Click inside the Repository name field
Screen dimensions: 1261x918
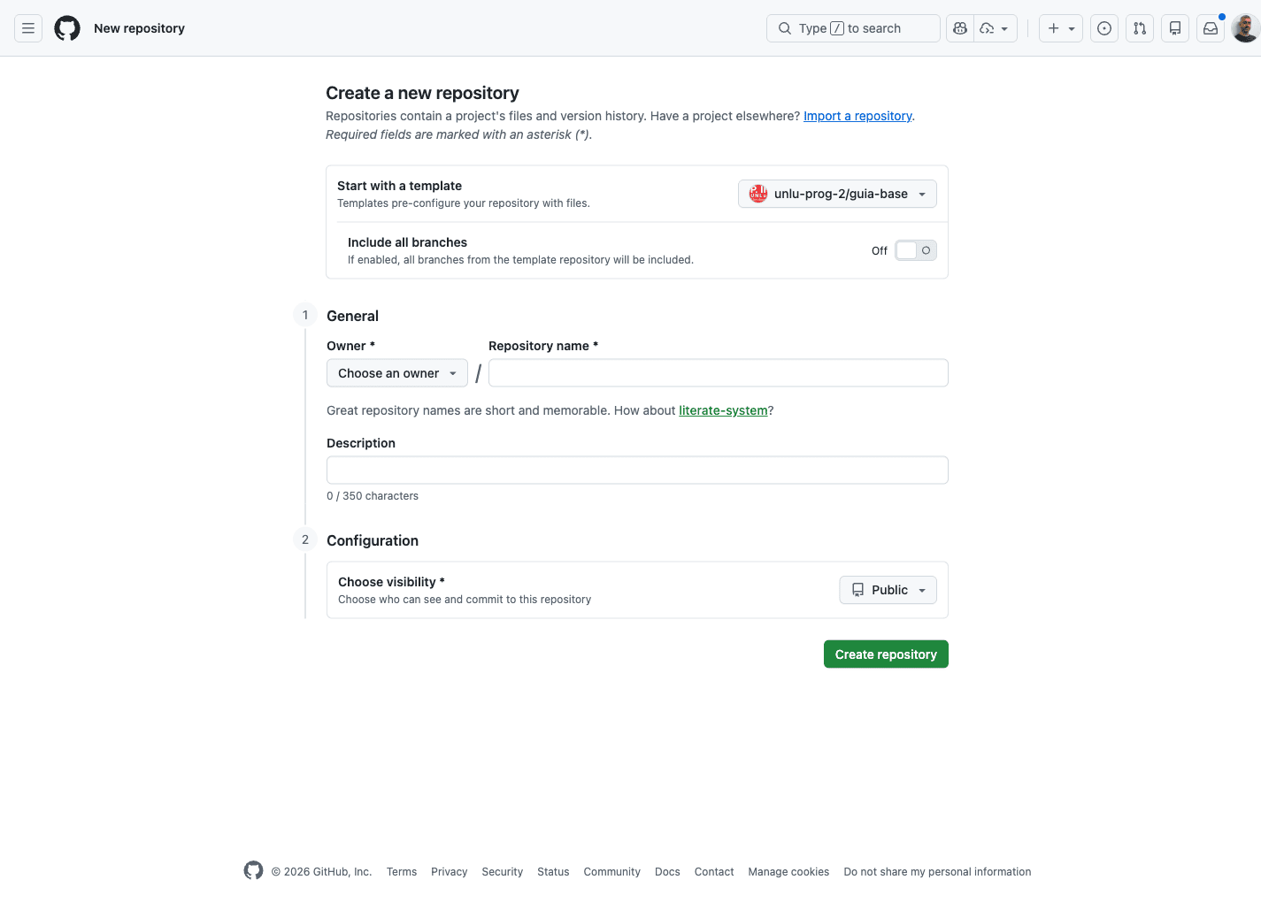click(718, 372)
